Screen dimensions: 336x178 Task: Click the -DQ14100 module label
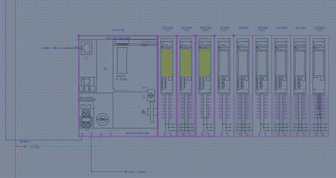tap(300, 28)
